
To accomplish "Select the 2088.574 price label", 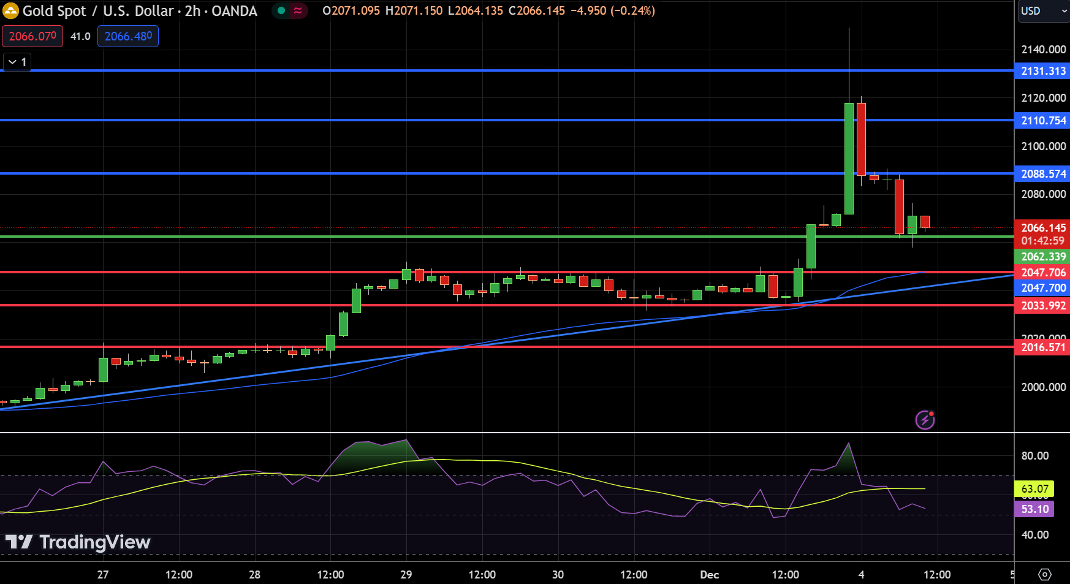I will 1042,174.
